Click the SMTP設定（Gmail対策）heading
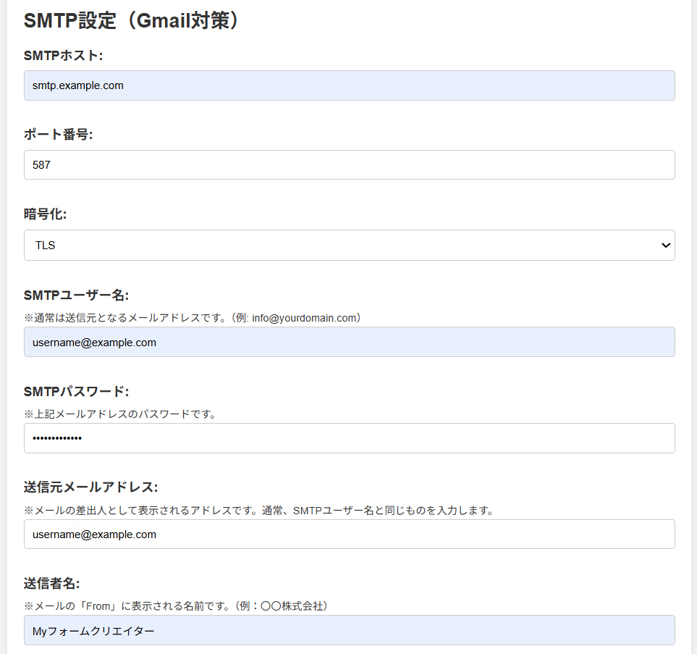 click(131, 20)
